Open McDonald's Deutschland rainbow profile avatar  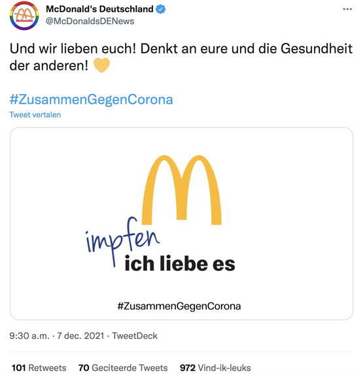(x=24, y=16)
